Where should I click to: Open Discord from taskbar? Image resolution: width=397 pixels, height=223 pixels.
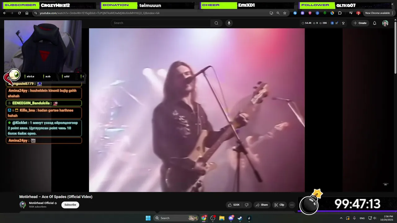(231, 218)
